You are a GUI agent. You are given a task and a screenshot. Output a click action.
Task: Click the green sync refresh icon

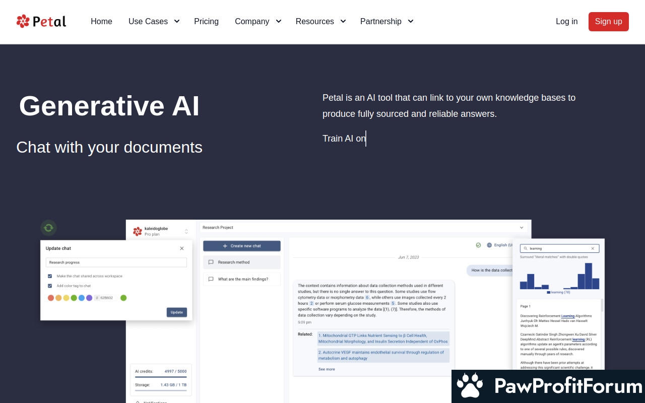coord(48,228)
